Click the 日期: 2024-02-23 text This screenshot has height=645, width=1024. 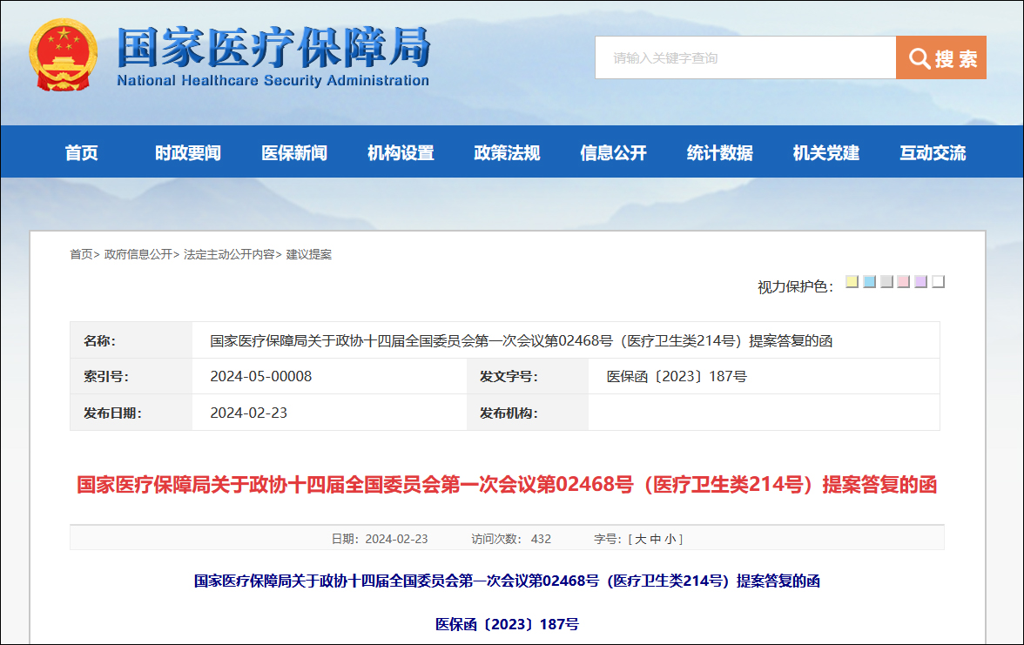tap(380, 540)
